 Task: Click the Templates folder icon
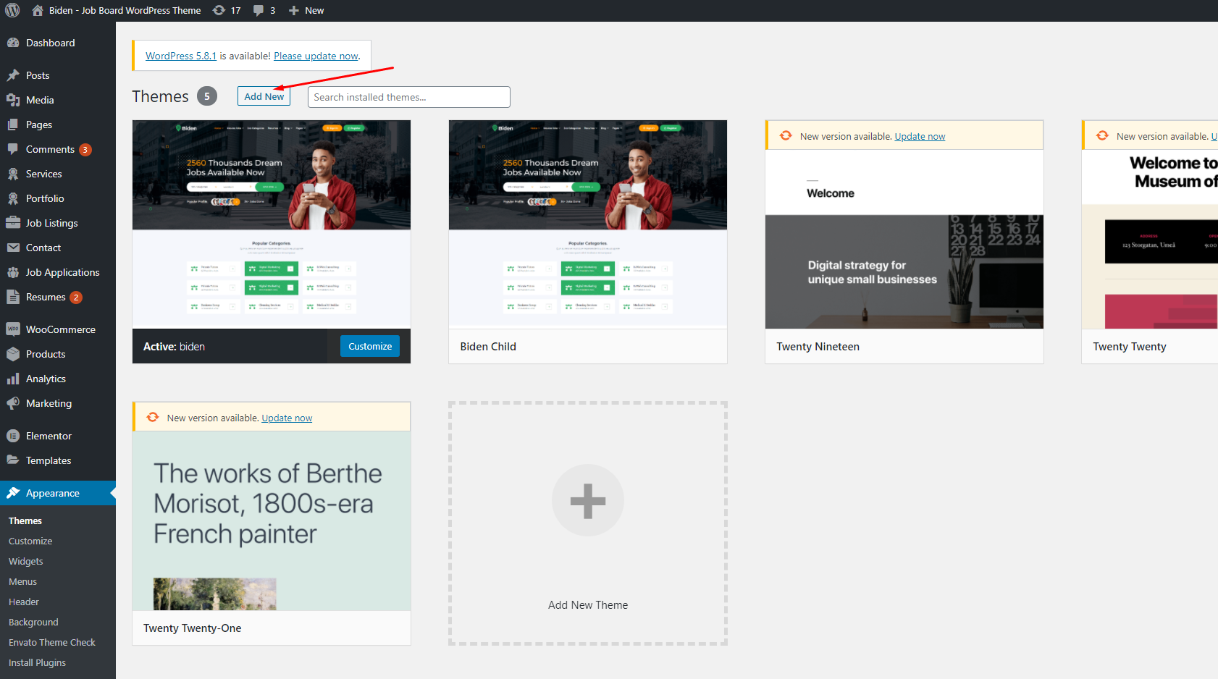[x=13, y=460]
